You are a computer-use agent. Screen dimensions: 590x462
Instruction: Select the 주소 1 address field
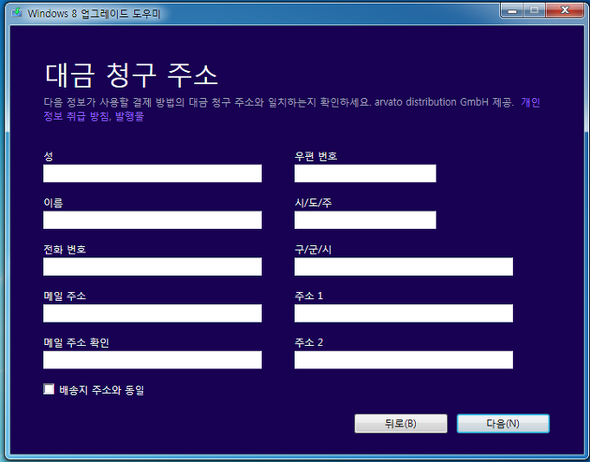(x=404, y=313)
